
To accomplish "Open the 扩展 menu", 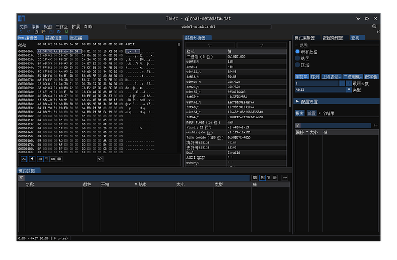I will click(76, 26).
